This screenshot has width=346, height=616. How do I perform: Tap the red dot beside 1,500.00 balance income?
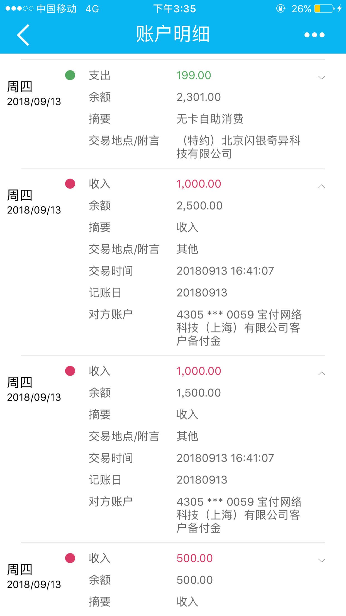[70, 371]
